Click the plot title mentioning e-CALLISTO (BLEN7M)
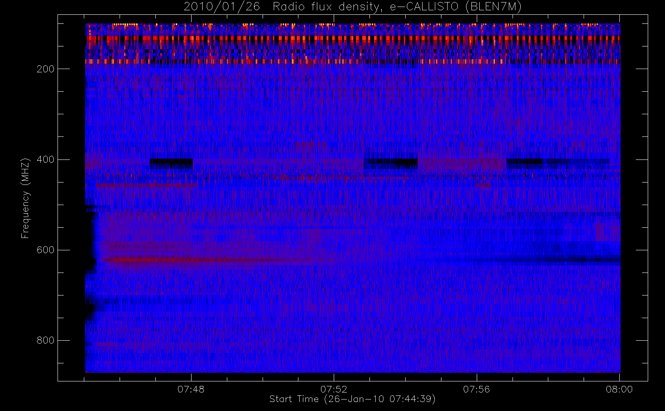 click(x=353, y=7)
